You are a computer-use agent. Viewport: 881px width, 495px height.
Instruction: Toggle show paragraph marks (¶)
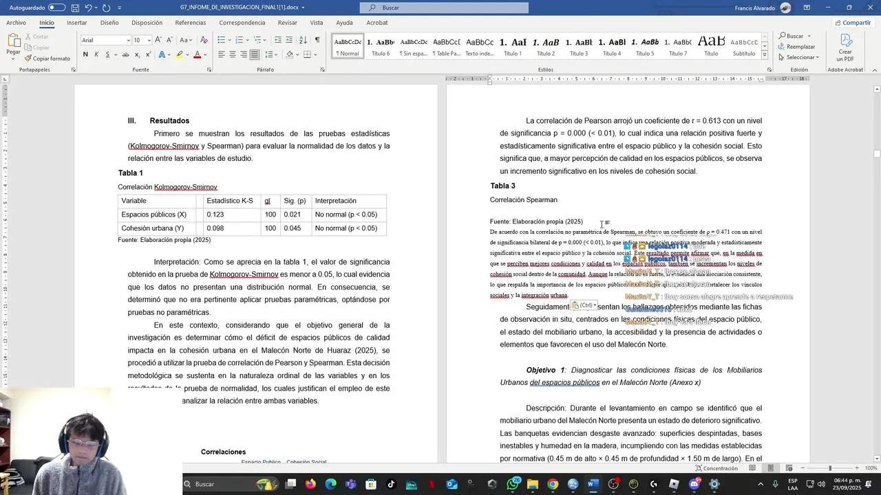[x=317, y=40]
